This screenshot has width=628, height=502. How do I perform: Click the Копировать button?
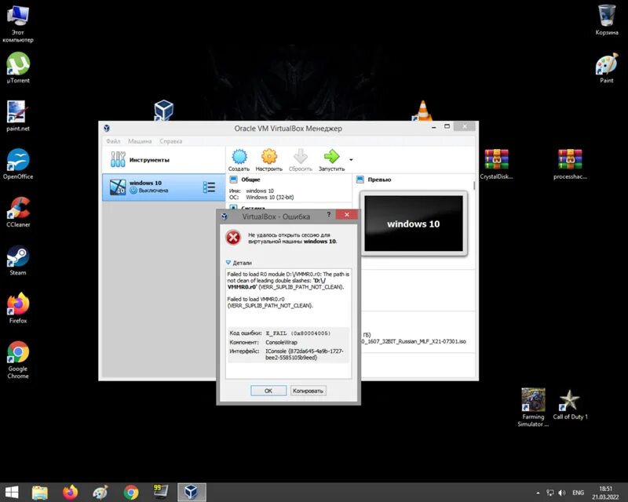pyautogui.click(x=308, y=391)
